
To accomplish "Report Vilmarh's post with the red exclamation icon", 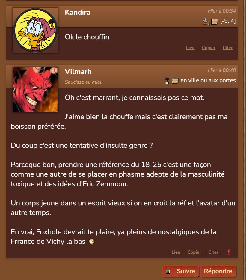I will pyautogui.click(x=229, y=252).
